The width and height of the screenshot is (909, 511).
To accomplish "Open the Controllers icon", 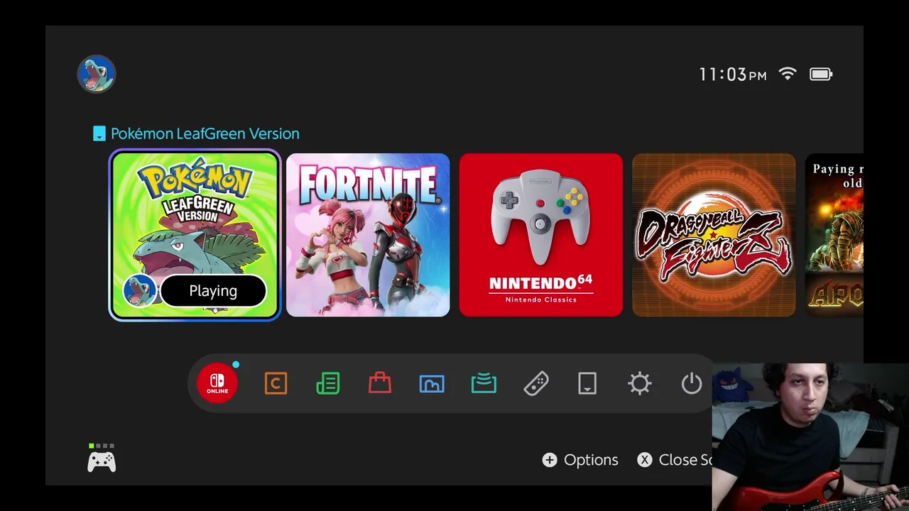I will (x=536, y=384).
